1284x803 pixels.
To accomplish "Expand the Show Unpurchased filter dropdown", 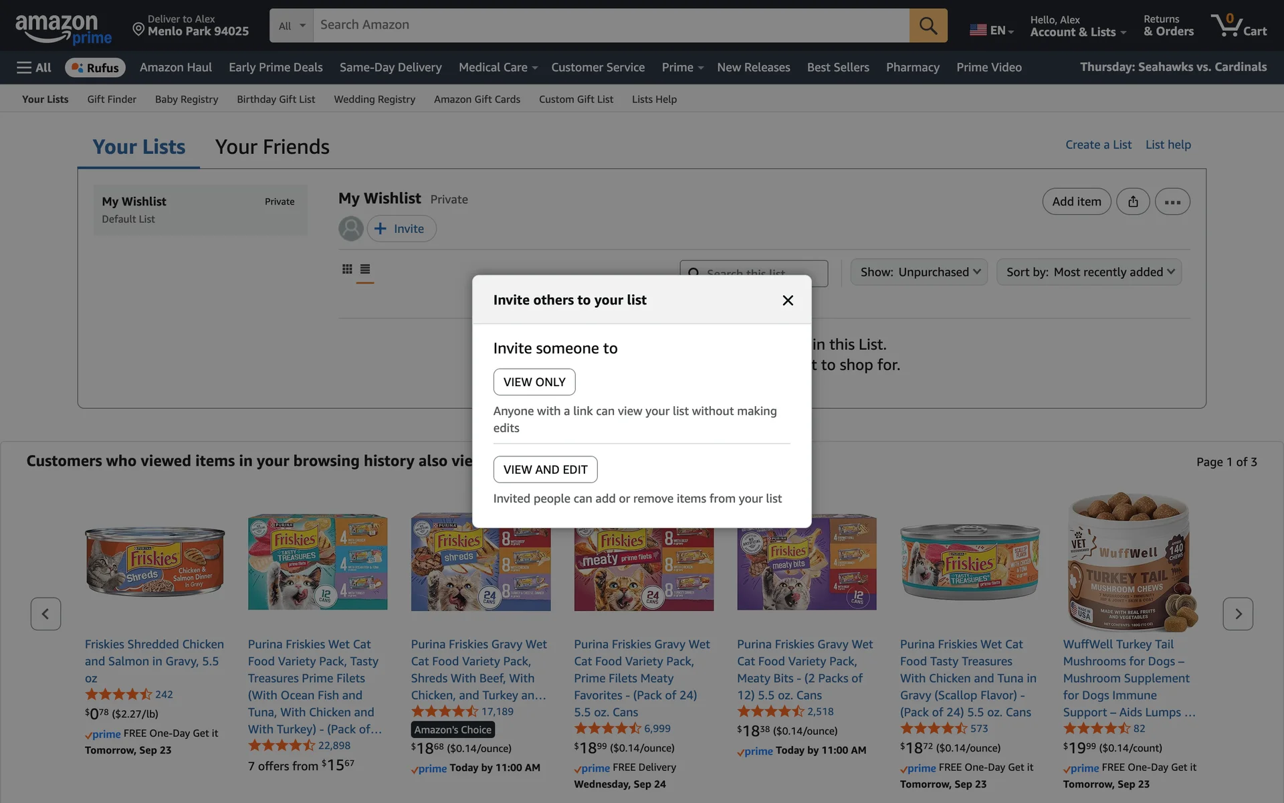I will click(919, 272).
